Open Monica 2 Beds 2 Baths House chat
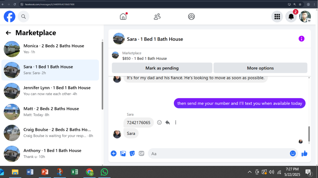318x178 pixels. coord(50,49)
